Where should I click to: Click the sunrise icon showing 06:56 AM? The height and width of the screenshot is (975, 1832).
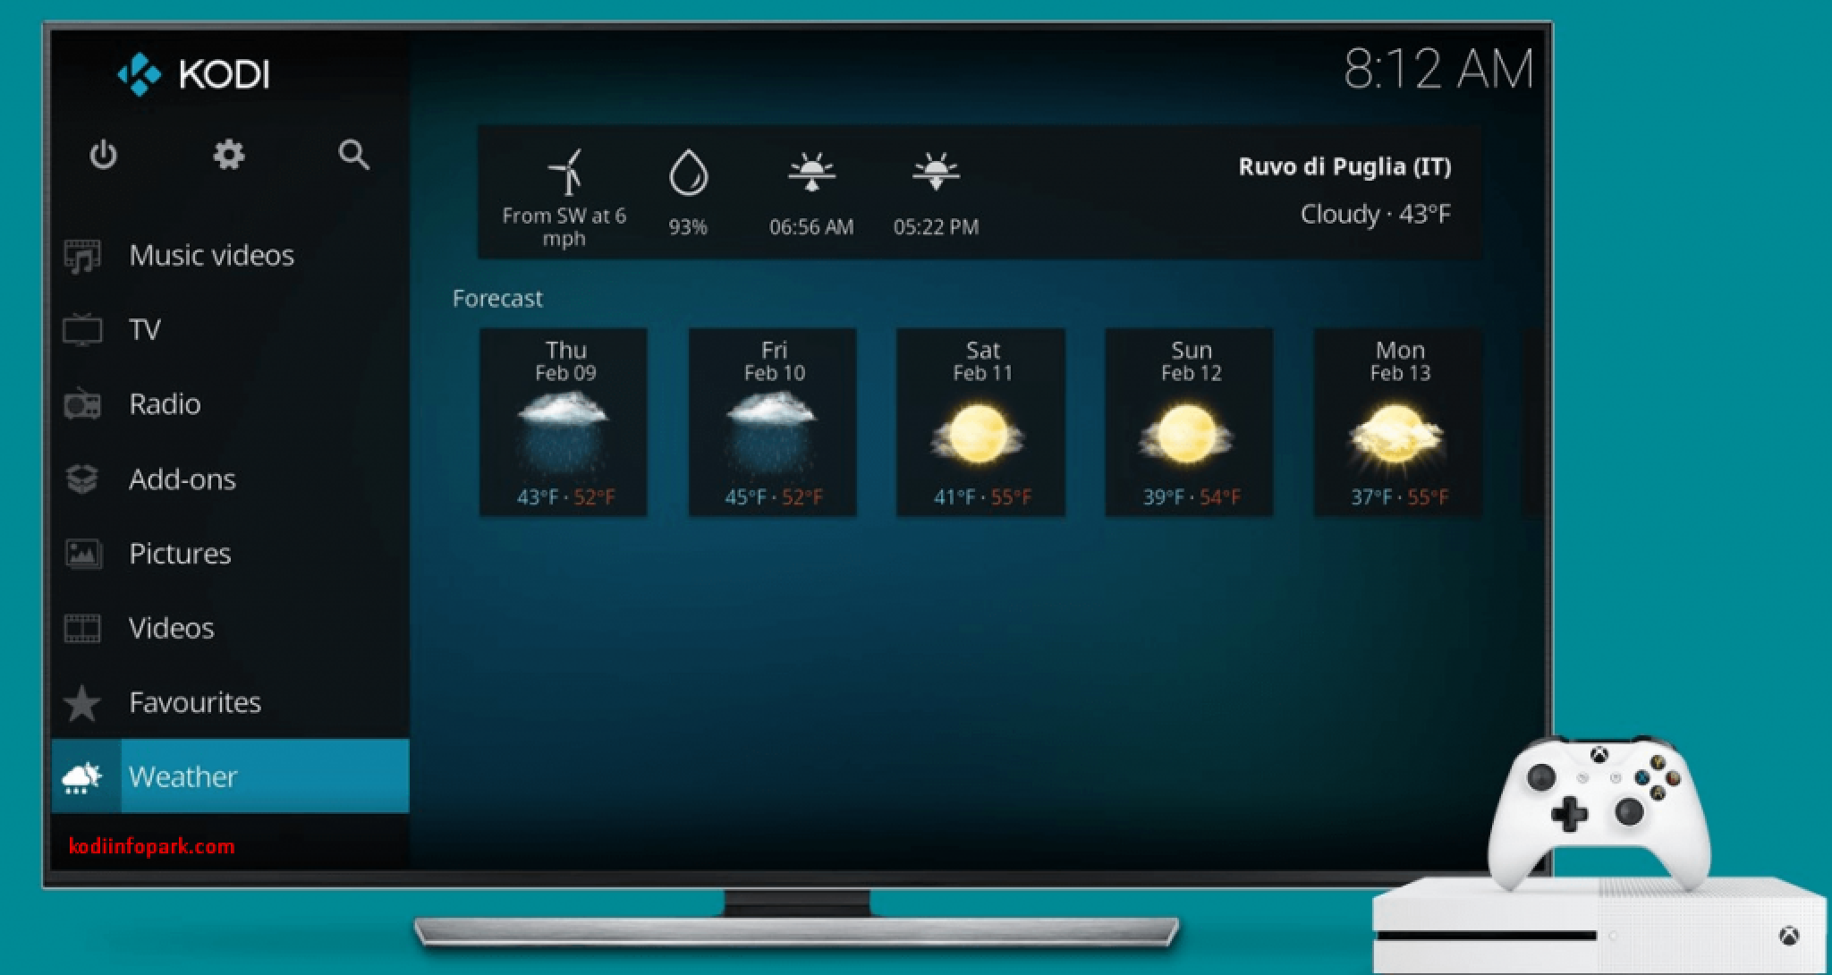tap(810, 172)
